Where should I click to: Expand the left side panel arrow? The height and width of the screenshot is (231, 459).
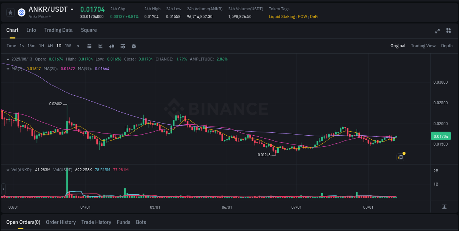(3, 190)
